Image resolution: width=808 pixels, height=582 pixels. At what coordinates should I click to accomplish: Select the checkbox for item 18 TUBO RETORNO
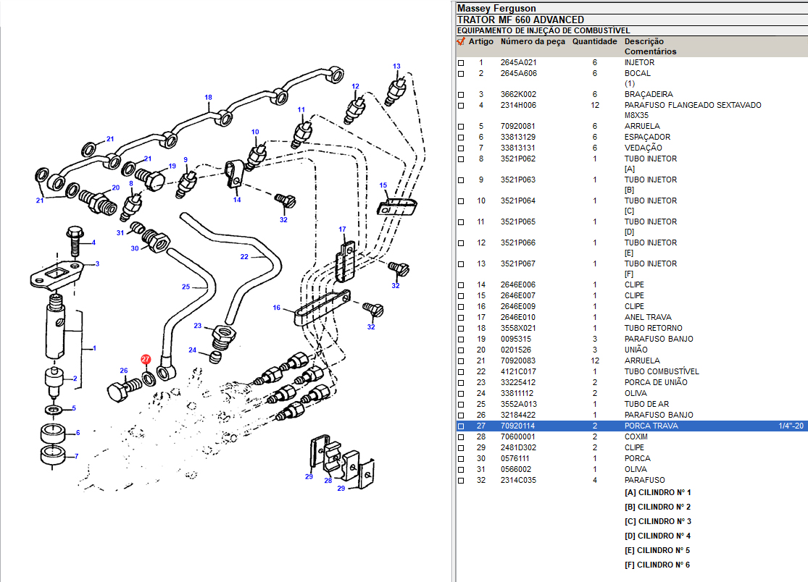pos(461,329)
